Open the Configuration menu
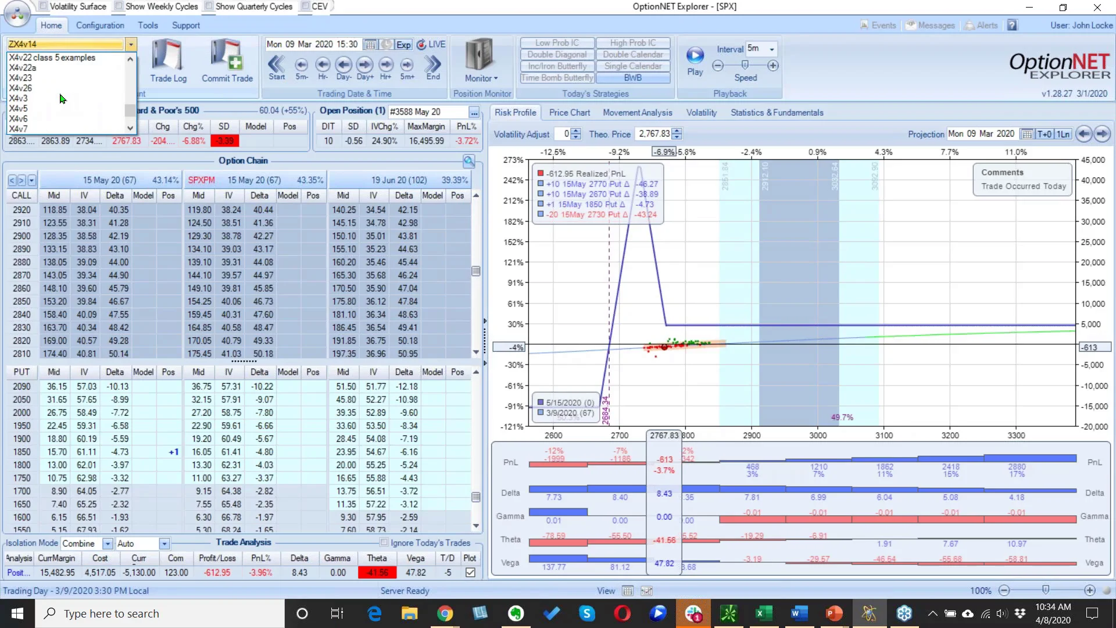This screenshot has height=628, width=1116. click(x=100, y=26)
